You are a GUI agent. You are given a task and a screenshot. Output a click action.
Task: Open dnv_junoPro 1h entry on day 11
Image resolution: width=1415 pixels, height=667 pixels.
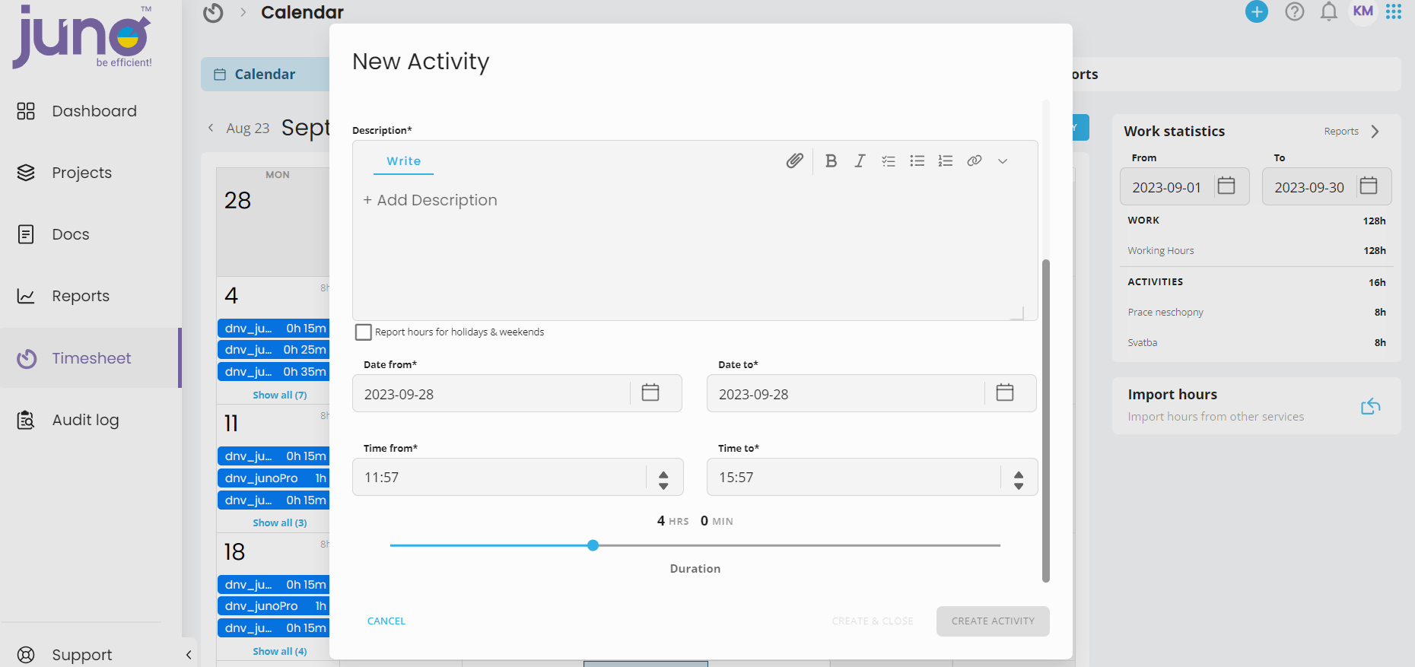[274, 478]
